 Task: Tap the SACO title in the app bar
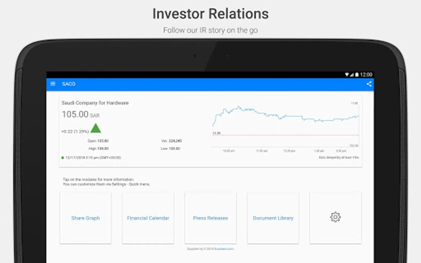click(x=69, y=84)
